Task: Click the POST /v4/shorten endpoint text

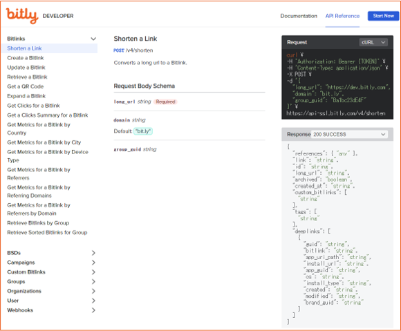Action: (133, 50)
